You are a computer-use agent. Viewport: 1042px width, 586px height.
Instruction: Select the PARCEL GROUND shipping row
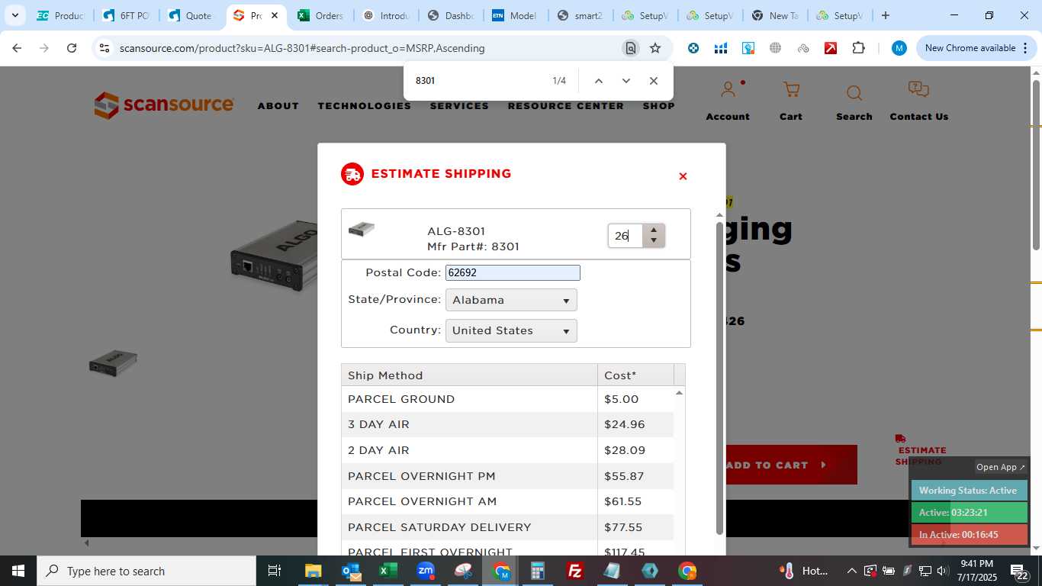click(x=507, y=399)
